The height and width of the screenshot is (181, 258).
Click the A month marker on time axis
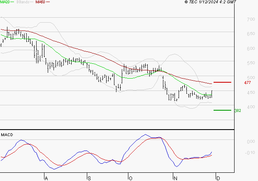[46, 179]
